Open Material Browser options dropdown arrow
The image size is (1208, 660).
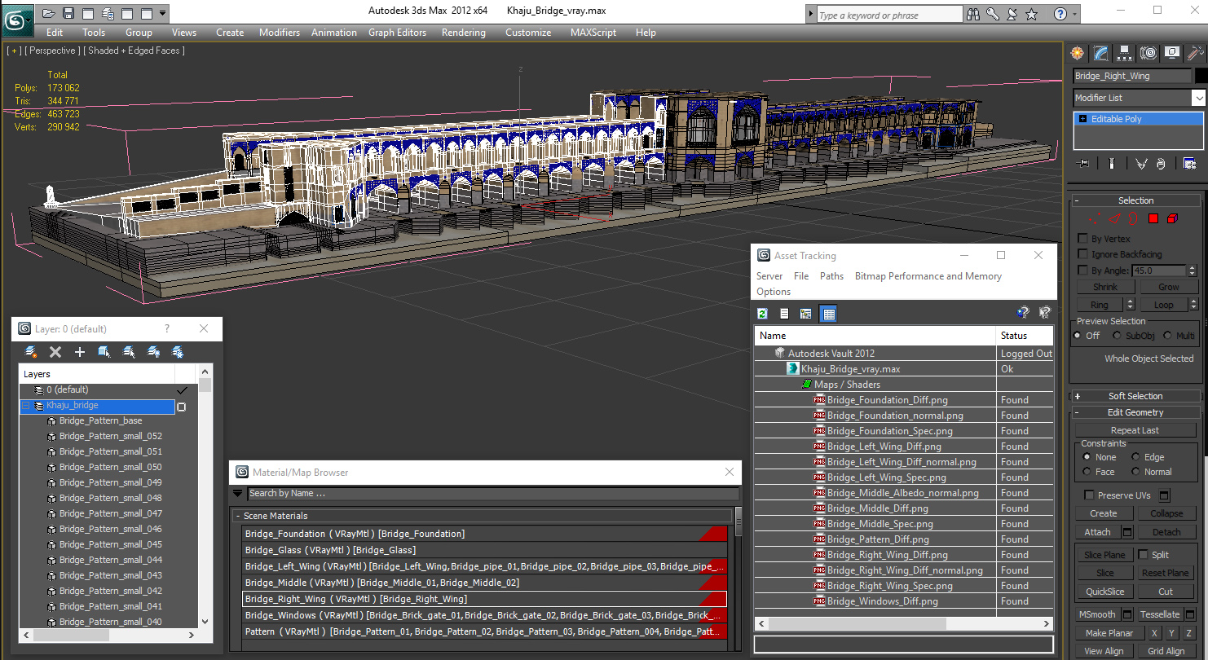(x=237, y=493)
